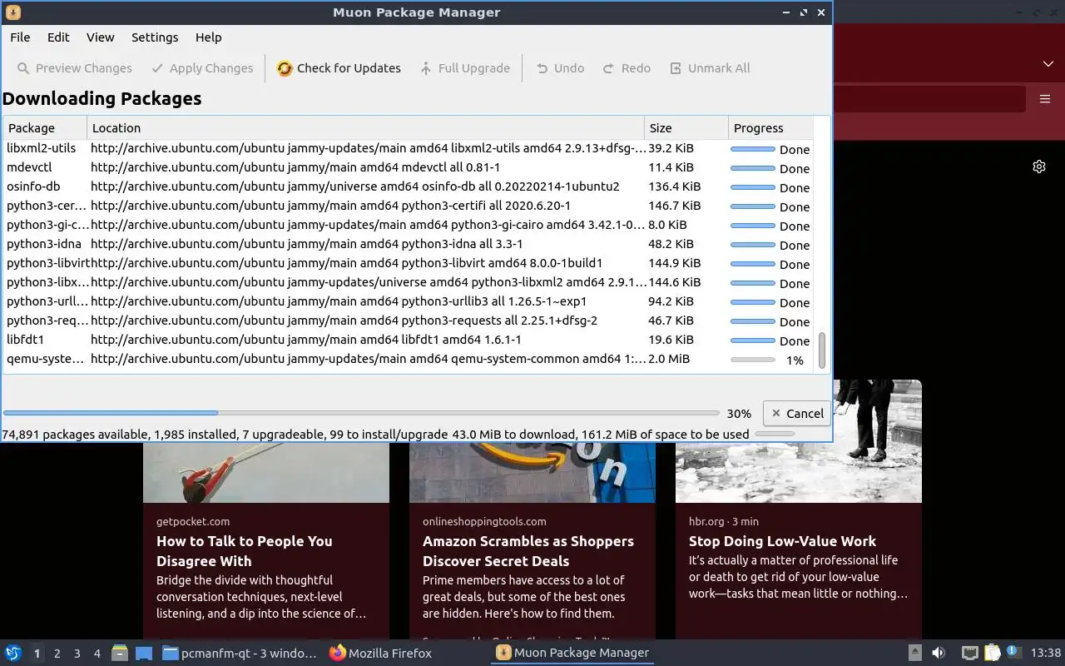Click the update notifier tray icon
Viewport: 1065px width, 666px height.
(1013, 652)
